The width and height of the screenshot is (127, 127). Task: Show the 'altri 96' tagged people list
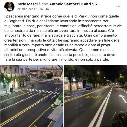pyautogui.click(x=90, y=4)
